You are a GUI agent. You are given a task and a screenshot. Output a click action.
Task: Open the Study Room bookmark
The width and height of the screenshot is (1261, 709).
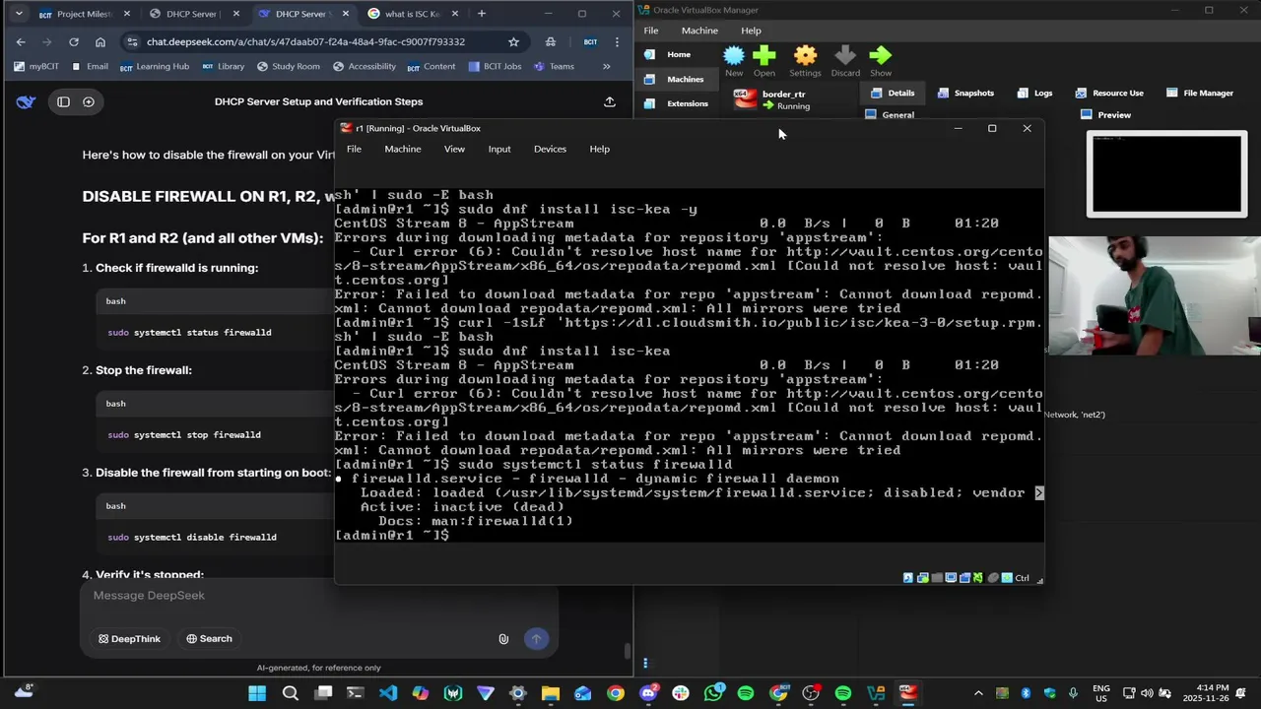pyautogui.click(x=288, y=66)
